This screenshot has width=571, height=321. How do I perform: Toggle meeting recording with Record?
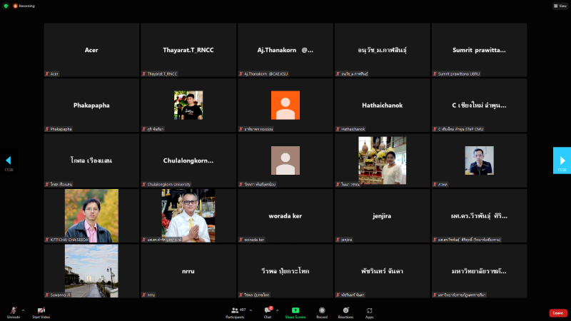[x=322, y=311]
